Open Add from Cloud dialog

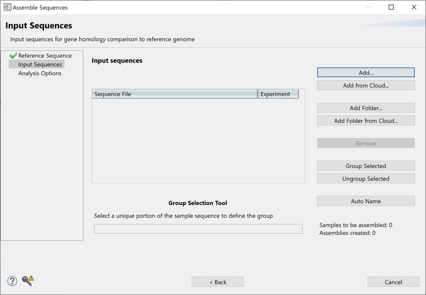point(366,85)
